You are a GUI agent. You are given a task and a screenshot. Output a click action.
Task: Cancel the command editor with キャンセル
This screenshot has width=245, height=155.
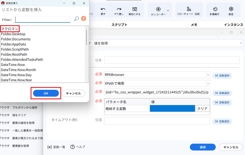pos(231,147)
